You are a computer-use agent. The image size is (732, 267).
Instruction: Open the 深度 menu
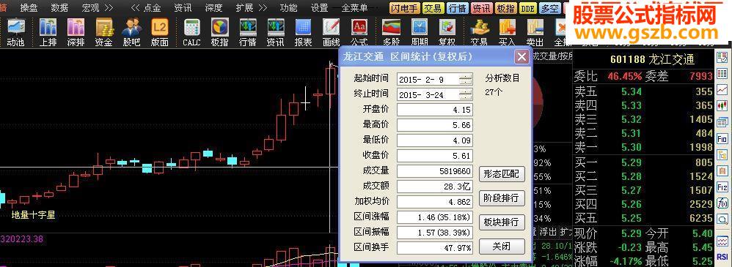pos(214,8)
